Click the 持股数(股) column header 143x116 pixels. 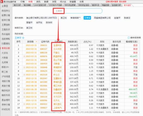click(x=73, y=42)
